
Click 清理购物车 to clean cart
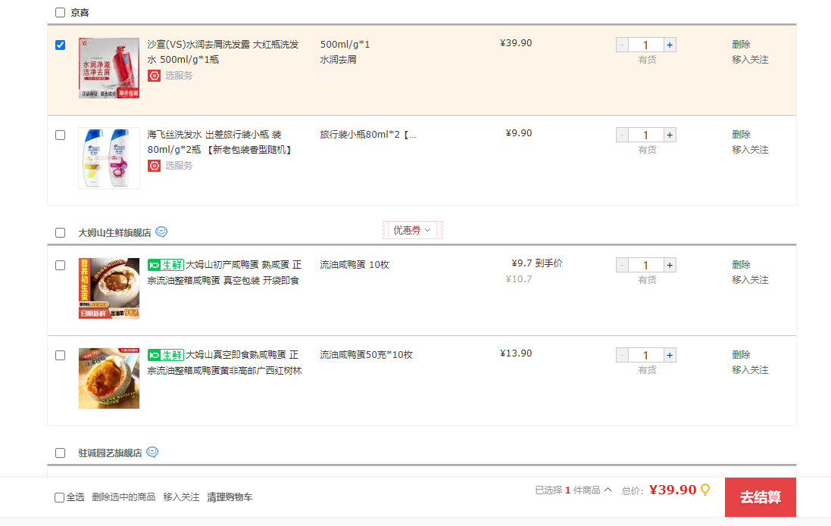230,497
